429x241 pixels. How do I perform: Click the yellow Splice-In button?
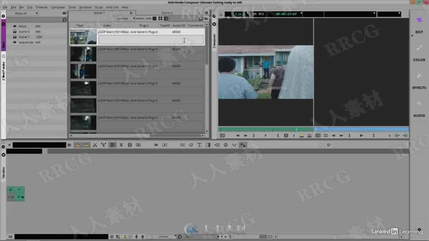click(301, 136)
